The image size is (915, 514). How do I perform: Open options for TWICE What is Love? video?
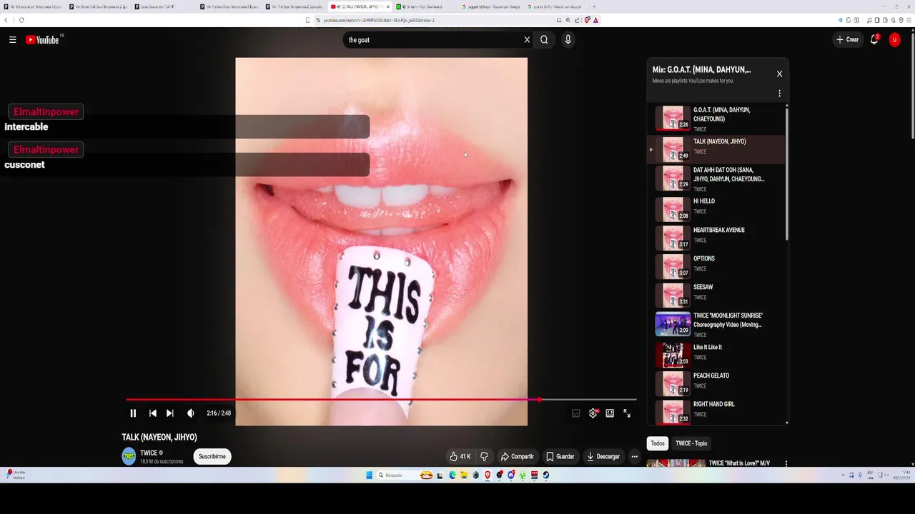point(786,463)
